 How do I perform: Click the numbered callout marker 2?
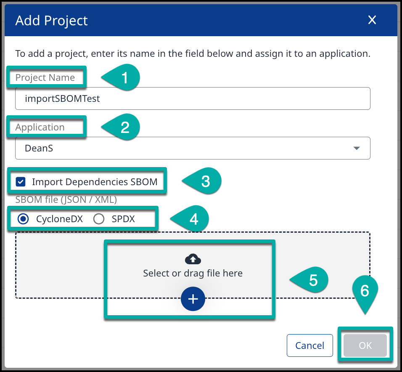(124, 128)
